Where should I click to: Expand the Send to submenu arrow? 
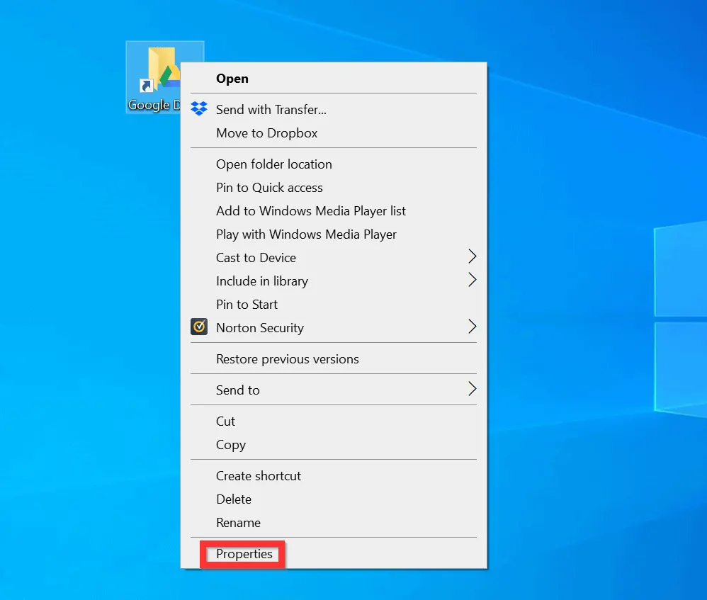(x=472, y=389)
